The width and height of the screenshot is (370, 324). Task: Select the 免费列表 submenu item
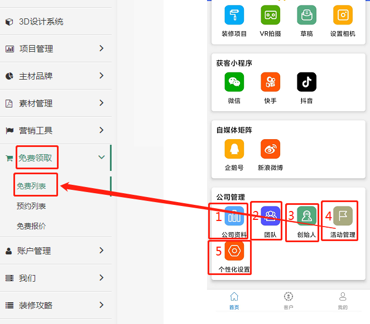[31, 186]
